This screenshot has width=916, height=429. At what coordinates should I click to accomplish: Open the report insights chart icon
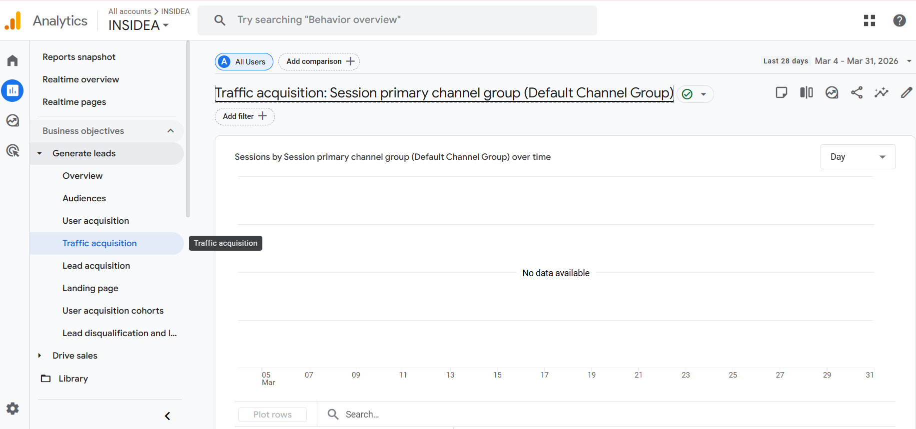(x=832, y=92)
